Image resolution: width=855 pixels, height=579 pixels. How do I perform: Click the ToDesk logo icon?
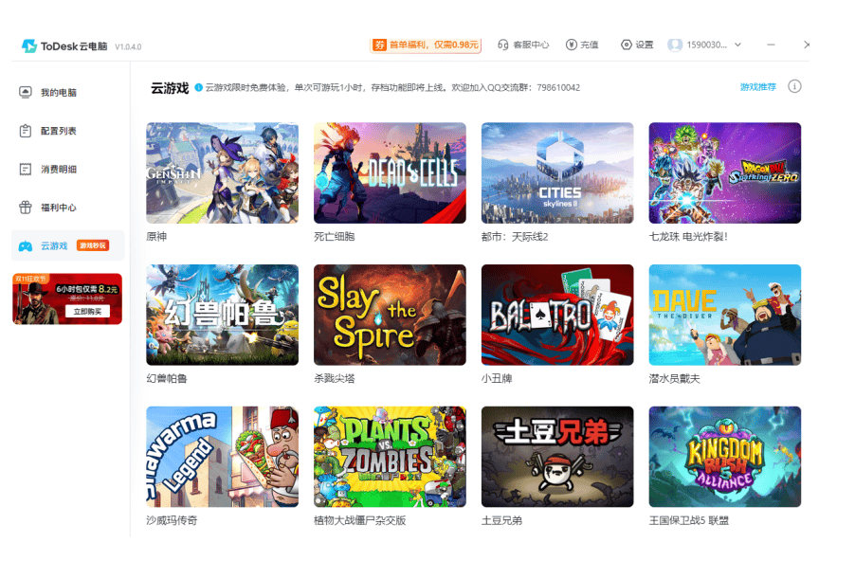(28, 45)
